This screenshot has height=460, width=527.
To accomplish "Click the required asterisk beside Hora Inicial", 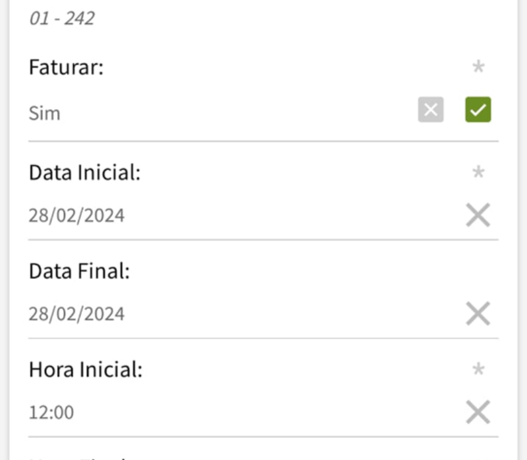I will 478,370.
